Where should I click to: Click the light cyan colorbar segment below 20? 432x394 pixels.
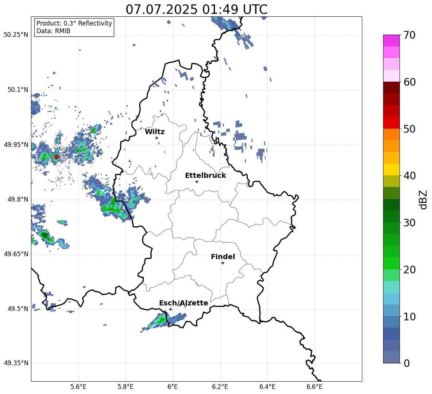391,287
